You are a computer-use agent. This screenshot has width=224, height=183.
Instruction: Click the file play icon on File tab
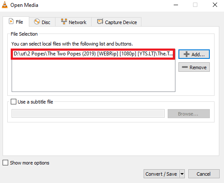pyautogui.click(x=11, y=21)
